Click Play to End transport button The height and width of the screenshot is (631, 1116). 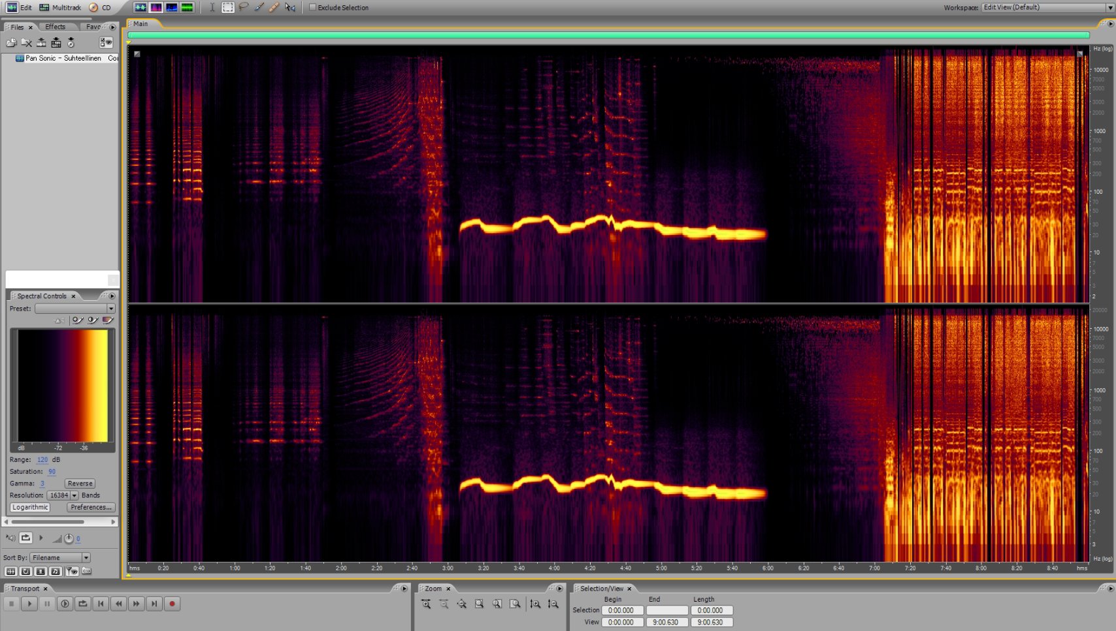point(65,604)
